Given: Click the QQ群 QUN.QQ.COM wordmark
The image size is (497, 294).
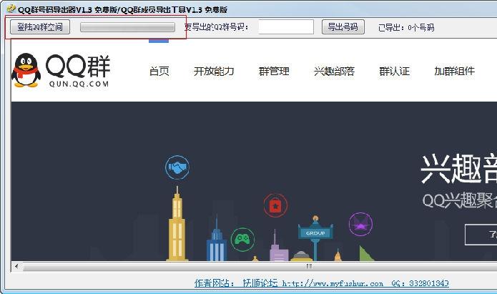Looking at the screenshot, I should tap(78, 71).
